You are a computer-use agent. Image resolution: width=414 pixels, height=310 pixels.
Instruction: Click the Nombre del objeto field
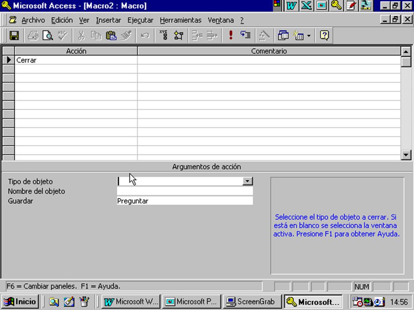pos(185,191)
